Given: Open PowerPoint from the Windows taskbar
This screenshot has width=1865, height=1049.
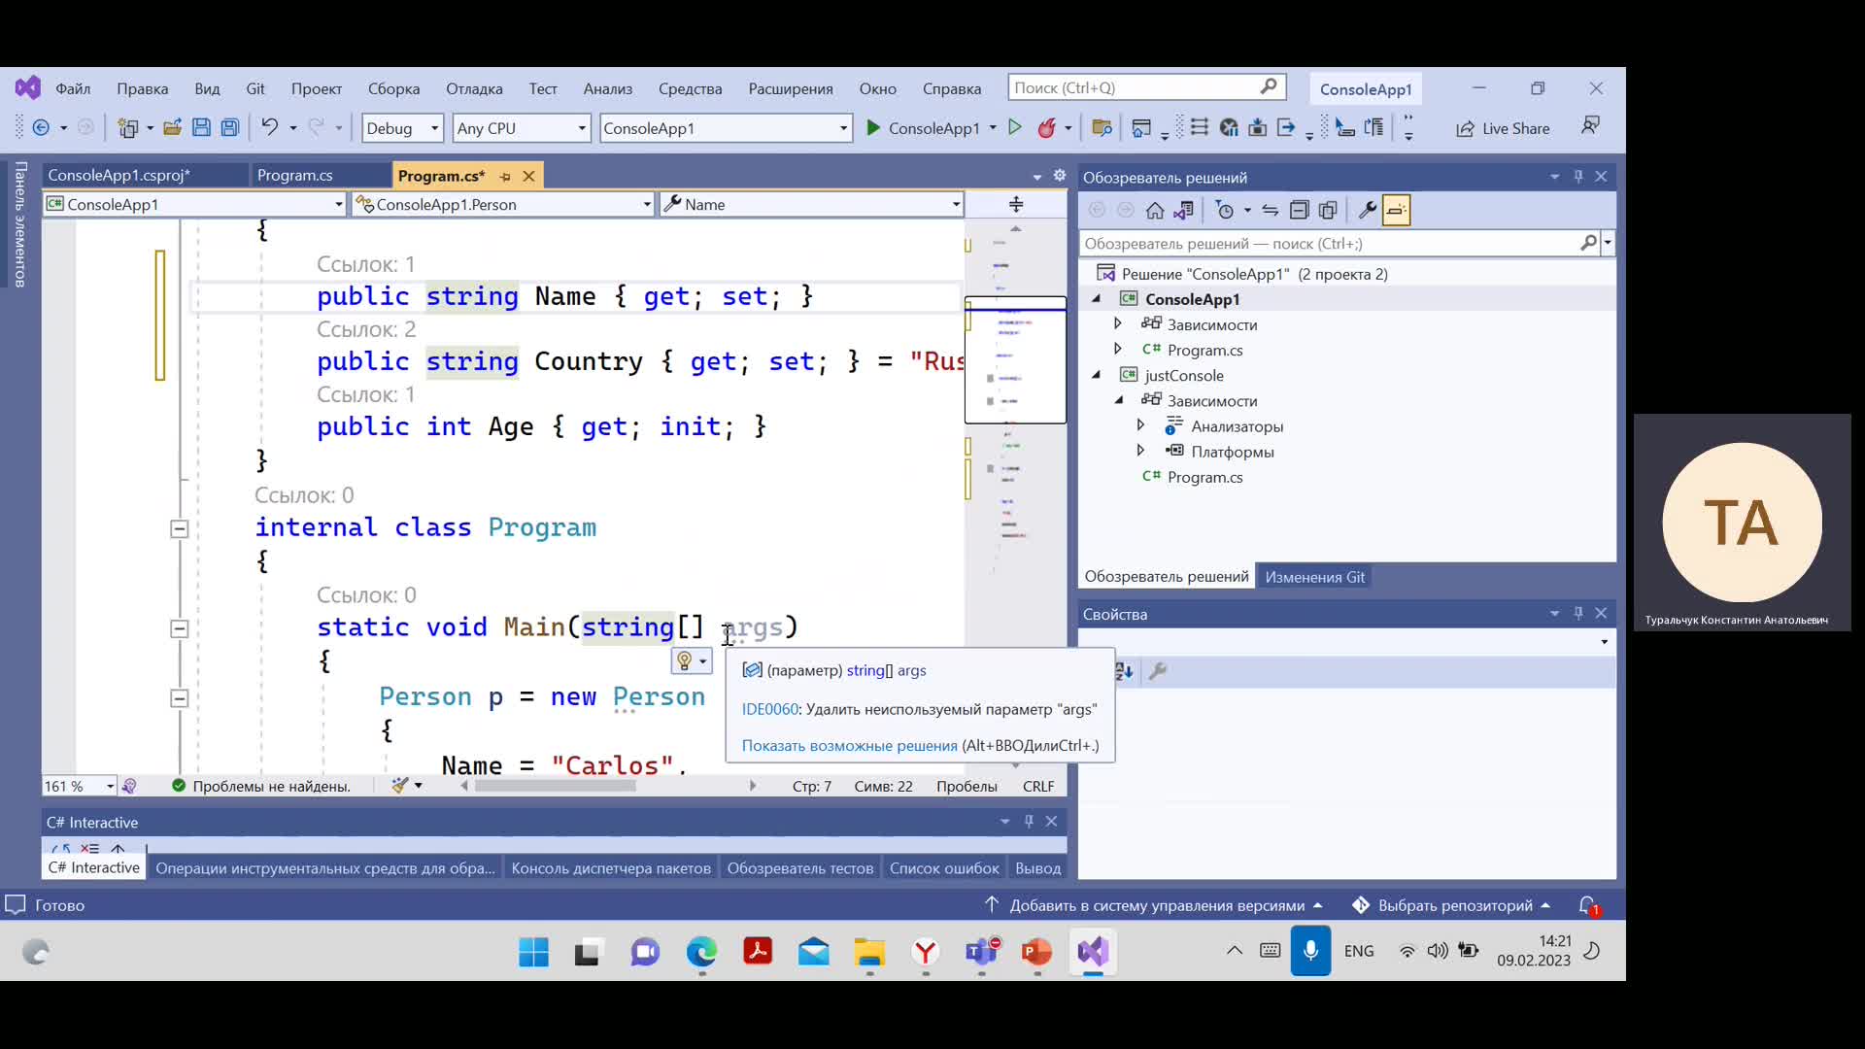Looking at the screenshot, I should [1036, 952].
